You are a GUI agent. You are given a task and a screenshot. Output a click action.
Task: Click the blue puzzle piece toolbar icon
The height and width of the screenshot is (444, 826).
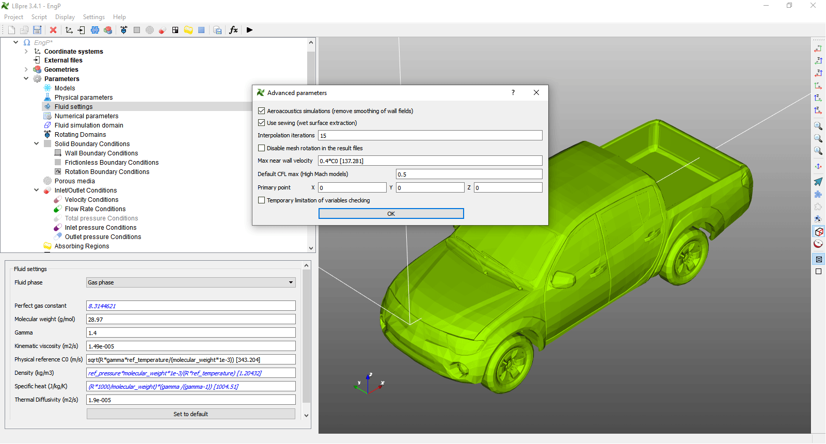tap(95, 30)
